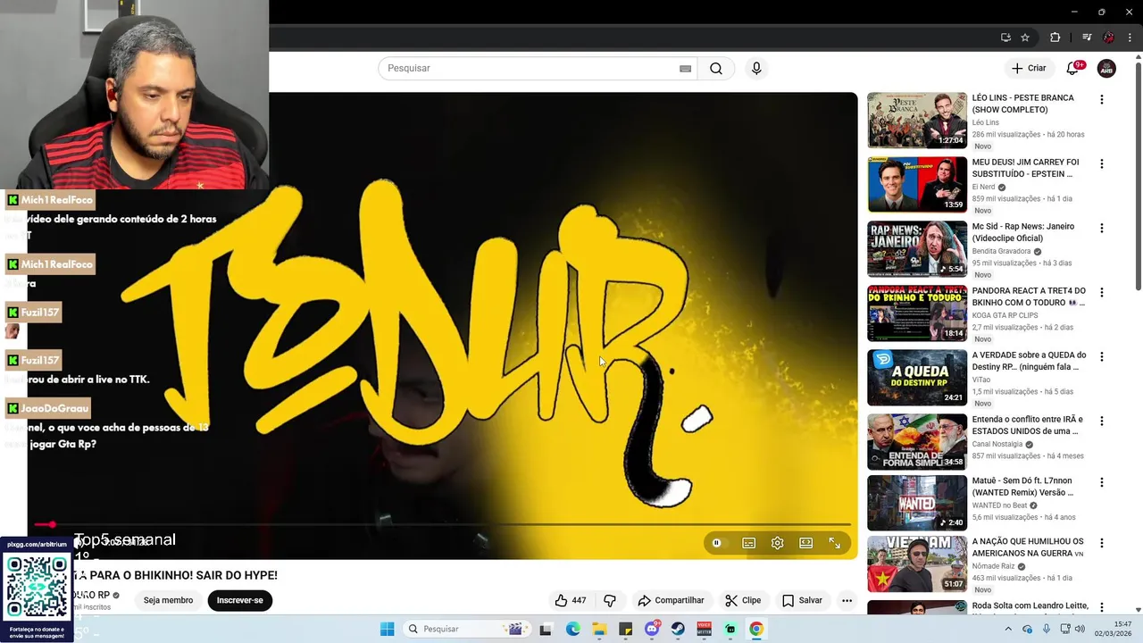The image size is (1143, 643).
Task: Click the YouTube search magnifier button
Action: [x=716, y=69]
